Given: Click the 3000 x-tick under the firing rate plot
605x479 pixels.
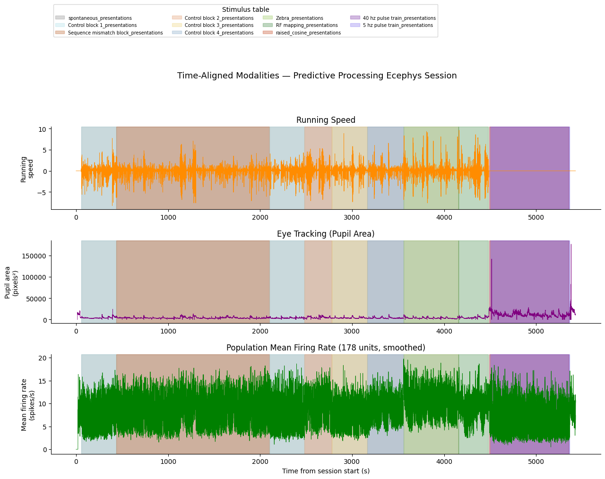Looking at the screenshot, I should 352,462.
